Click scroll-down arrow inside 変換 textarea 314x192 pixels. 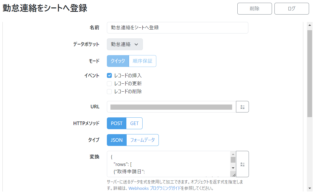click(x=233, y=168)
